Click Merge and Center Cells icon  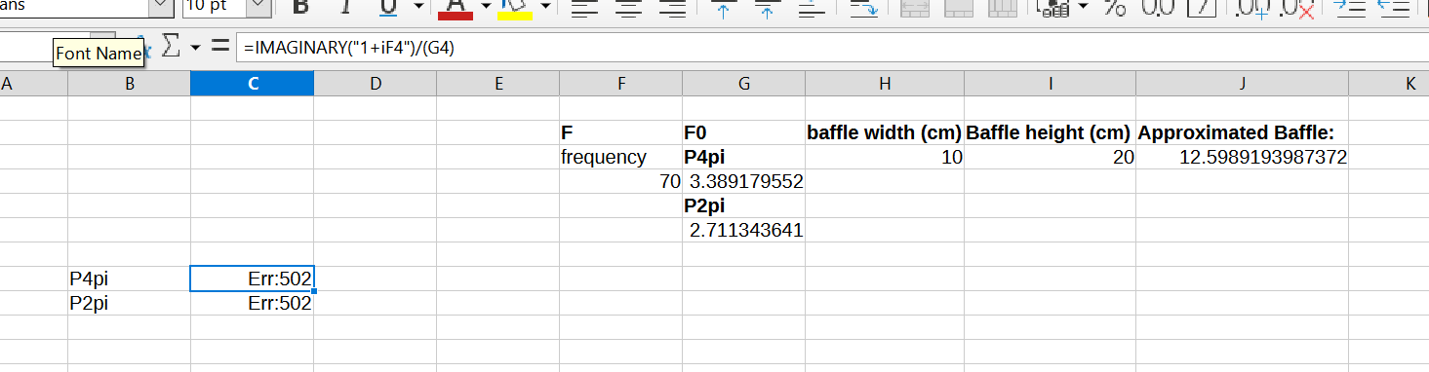pyautogui.click(x=915, y=8)
